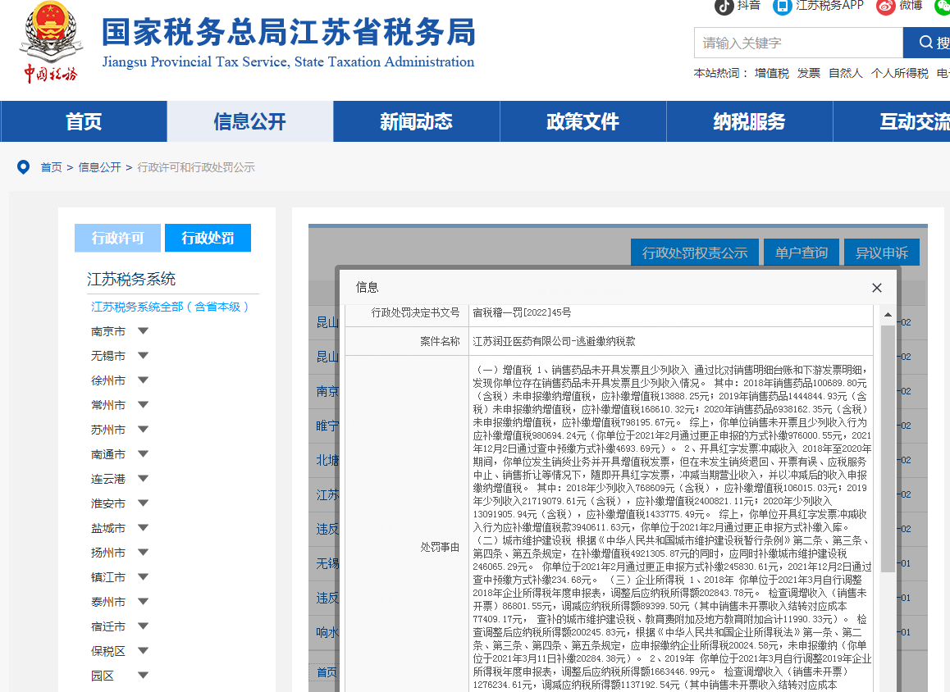This screenshot has height=692, width=950.
Task: Click the dialog vertical scrollbar thumb
Action: [x=888, y=448]
